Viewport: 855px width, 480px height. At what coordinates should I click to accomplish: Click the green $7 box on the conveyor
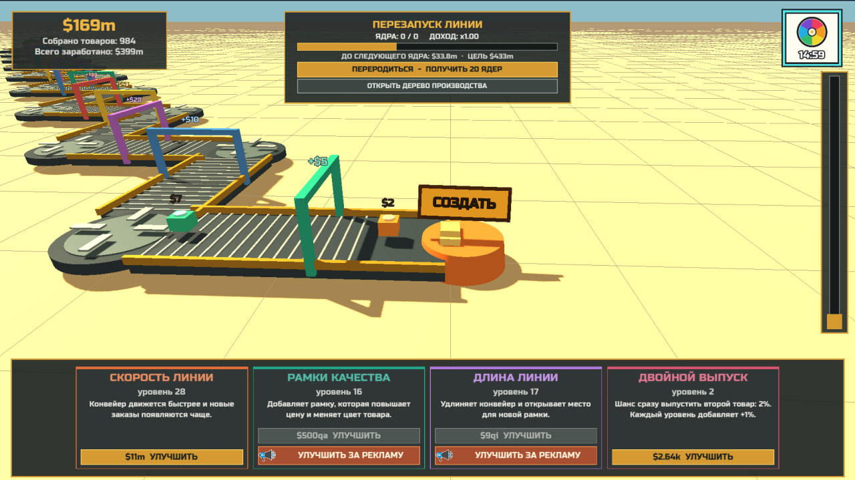[x=181, y=220]
